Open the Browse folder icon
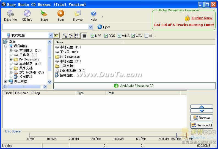218x149 pixels. 78,15
